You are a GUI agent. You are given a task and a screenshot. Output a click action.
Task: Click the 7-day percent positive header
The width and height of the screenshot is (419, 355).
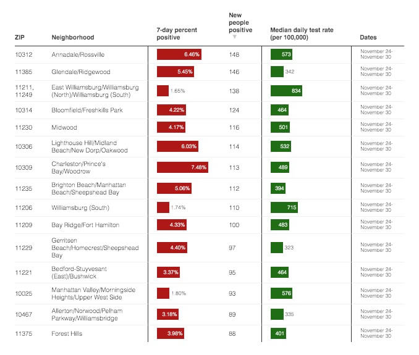click(177, 34)
